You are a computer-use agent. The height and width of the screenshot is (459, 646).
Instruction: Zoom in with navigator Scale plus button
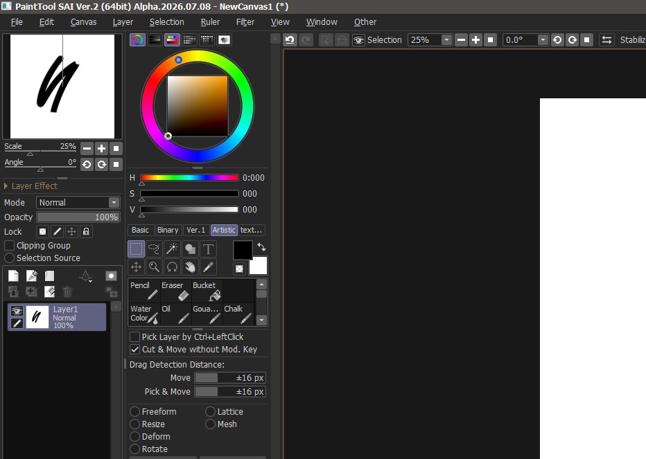coord(102,149)
